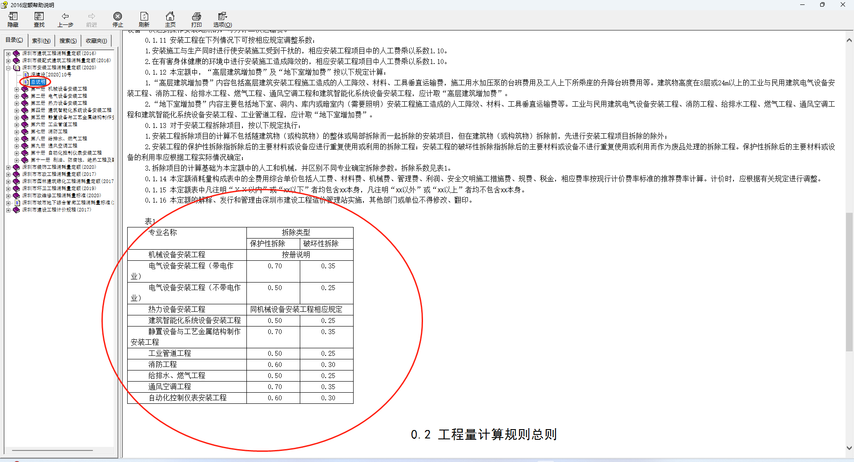
Task: Refresh the page with the 刷新 icon
Action: tap(144, 16)
